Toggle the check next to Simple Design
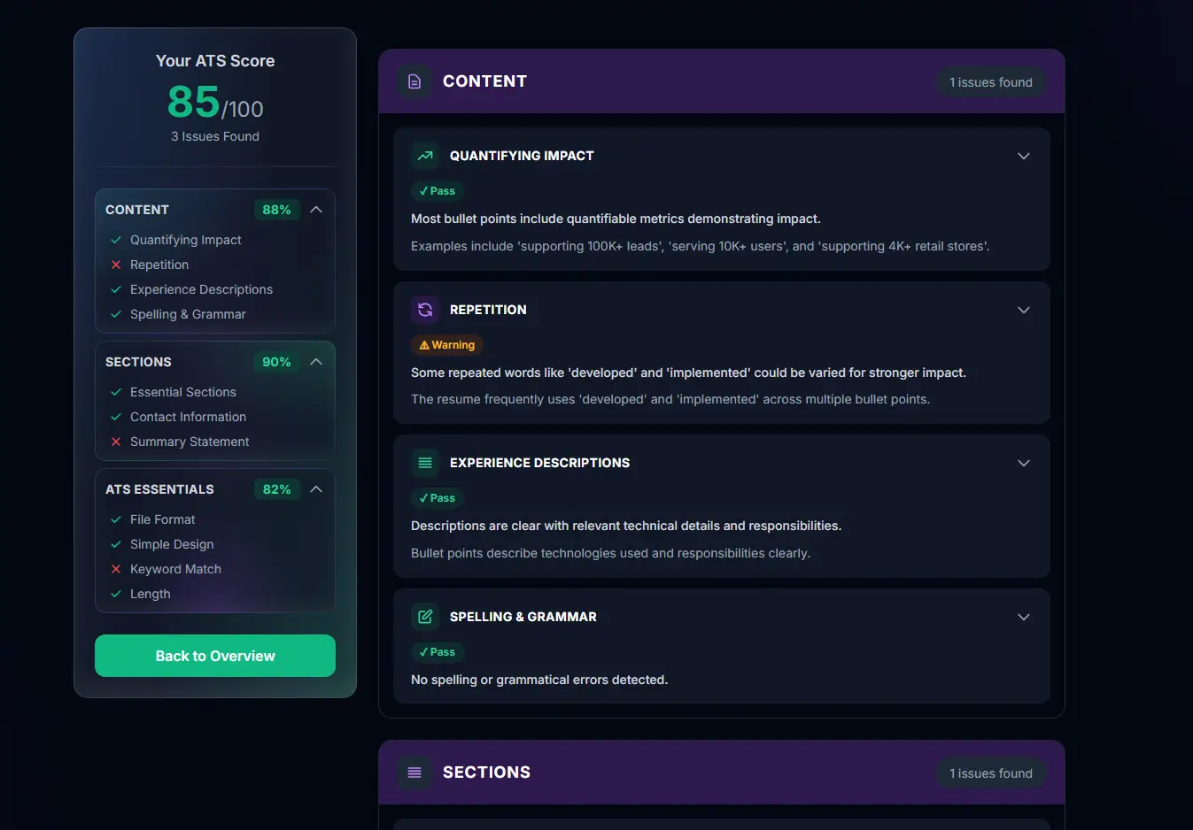This screenshot has height=830, width=1193. pyautogui.click(x=116, y=544)
